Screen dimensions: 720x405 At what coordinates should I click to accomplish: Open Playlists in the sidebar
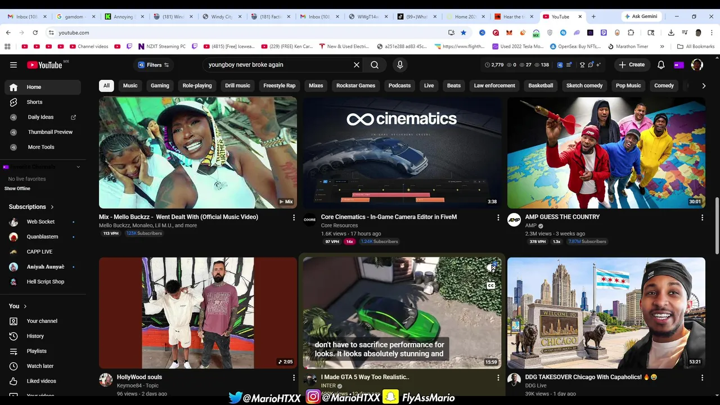(43, 351)
